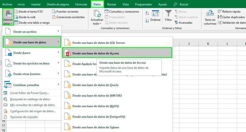Image resolution: width=246 pixels, height=132 pixels.
Task: Sort ascending A to Z
Action: (x=147, y=13)
